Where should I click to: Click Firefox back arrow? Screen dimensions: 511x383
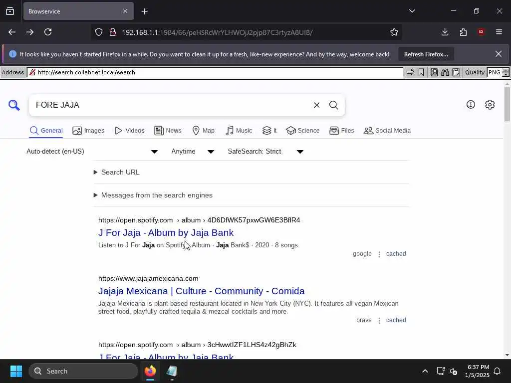(12, 32)
